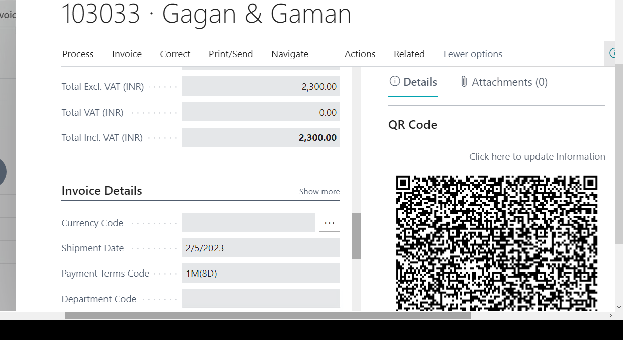Collapse the Invoice Details section header

click(101, 190)
